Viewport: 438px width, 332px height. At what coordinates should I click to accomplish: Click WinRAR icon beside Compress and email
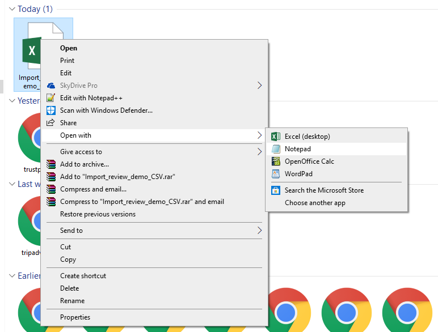point(51,189)
